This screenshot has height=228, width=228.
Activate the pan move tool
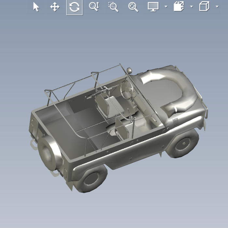[55, 7]
